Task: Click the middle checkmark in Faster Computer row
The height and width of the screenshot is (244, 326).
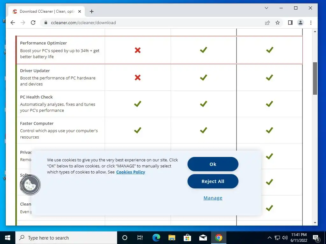Action: click(203, 130)
